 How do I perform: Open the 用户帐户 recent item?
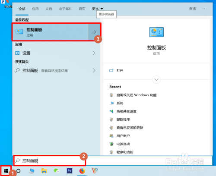(123, 136)
